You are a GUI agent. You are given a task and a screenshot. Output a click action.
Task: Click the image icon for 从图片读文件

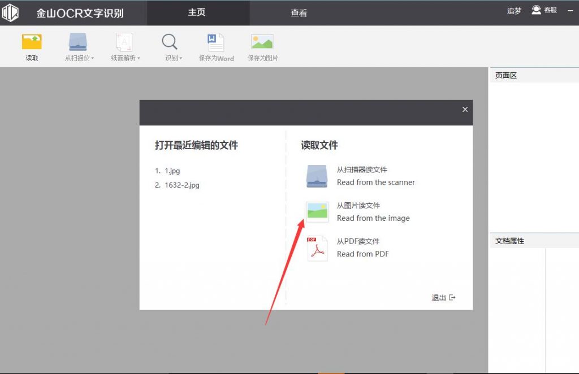point(317,212)
